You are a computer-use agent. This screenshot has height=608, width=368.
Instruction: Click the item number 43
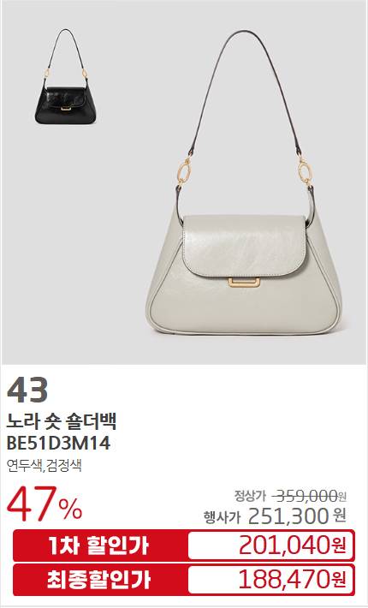[27, 390]
